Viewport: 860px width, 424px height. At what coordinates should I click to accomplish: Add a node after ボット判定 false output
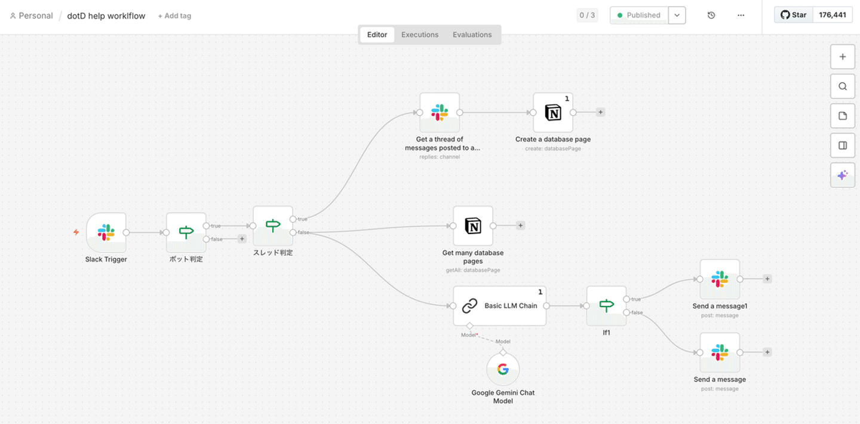(242, 239)
